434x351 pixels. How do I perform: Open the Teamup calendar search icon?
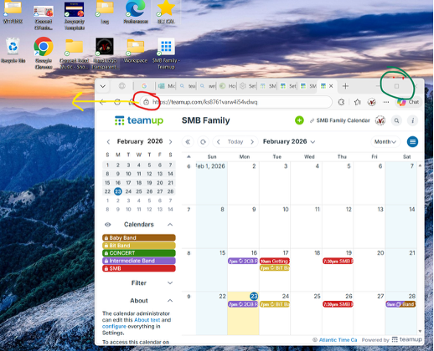click(396, 120)
